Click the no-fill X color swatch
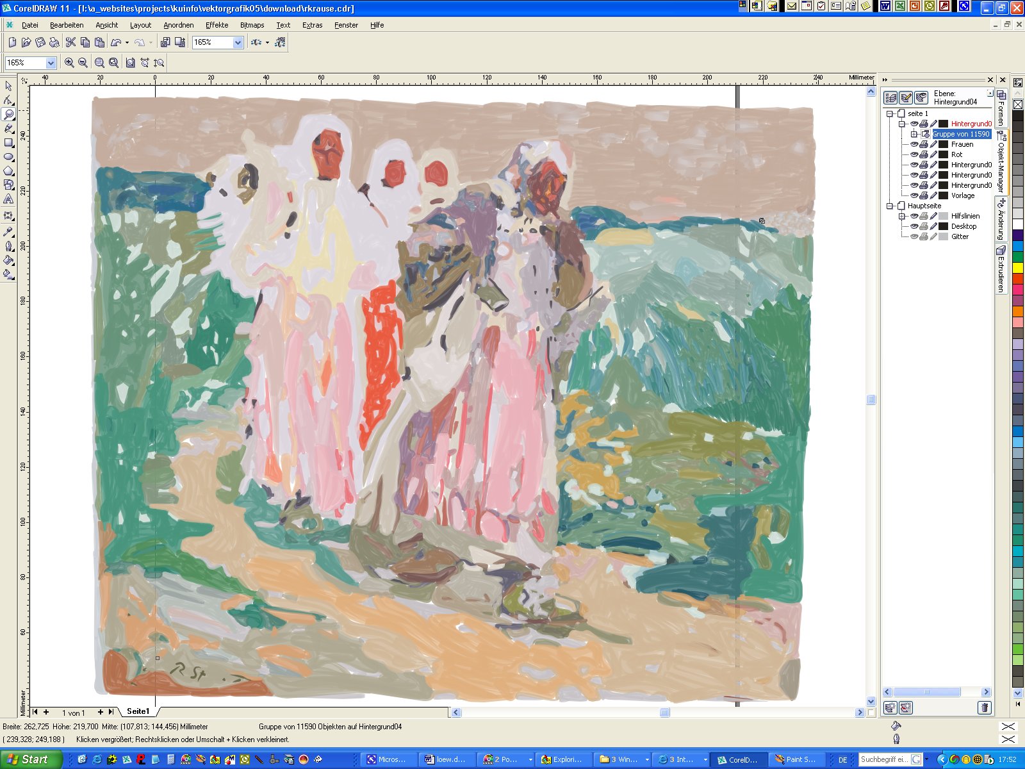This screenshot has height=769, width=1025. (x=1018, y=104)
